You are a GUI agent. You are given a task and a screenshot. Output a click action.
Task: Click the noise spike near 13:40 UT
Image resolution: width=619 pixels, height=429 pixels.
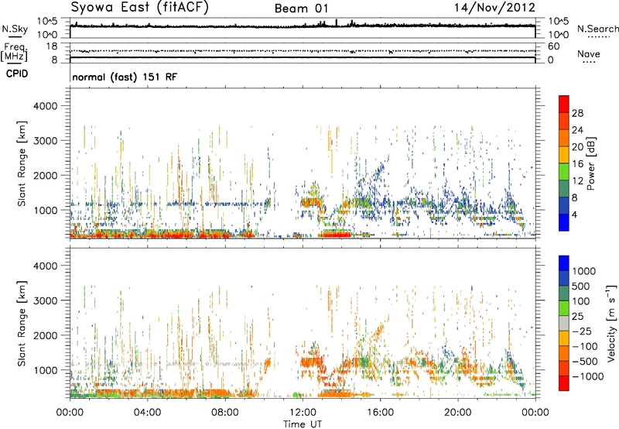pos(337,22)
